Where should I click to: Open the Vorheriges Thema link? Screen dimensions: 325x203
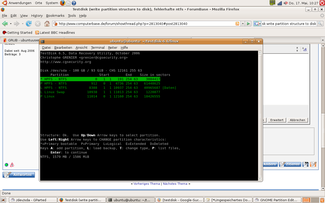click(147, 184)
